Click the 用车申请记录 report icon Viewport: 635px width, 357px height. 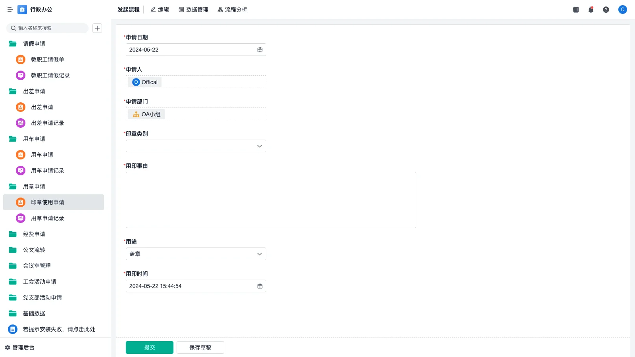tap(21, 171)
